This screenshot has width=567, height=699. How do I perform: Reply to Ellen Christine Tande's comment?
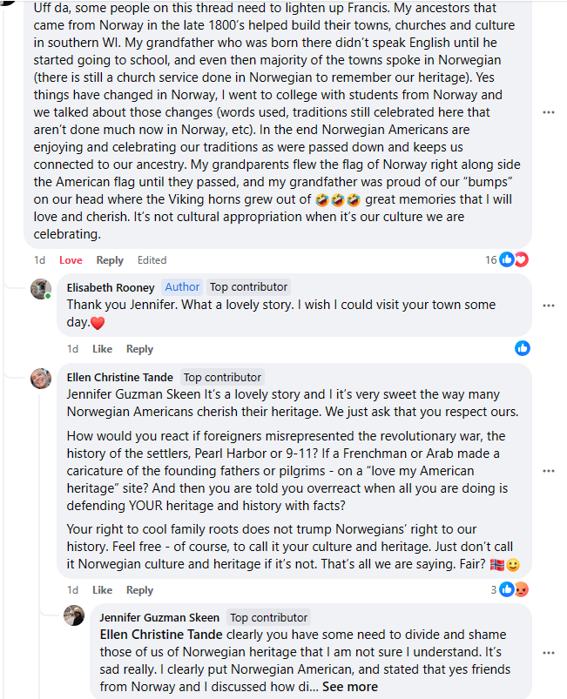139,590
